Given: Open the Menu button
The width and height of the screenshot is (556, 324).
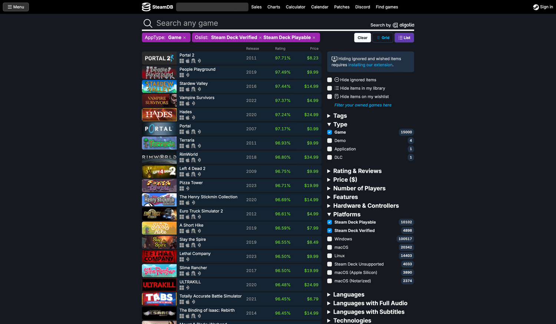Looking at the screenshot, I should coord(16,7).
